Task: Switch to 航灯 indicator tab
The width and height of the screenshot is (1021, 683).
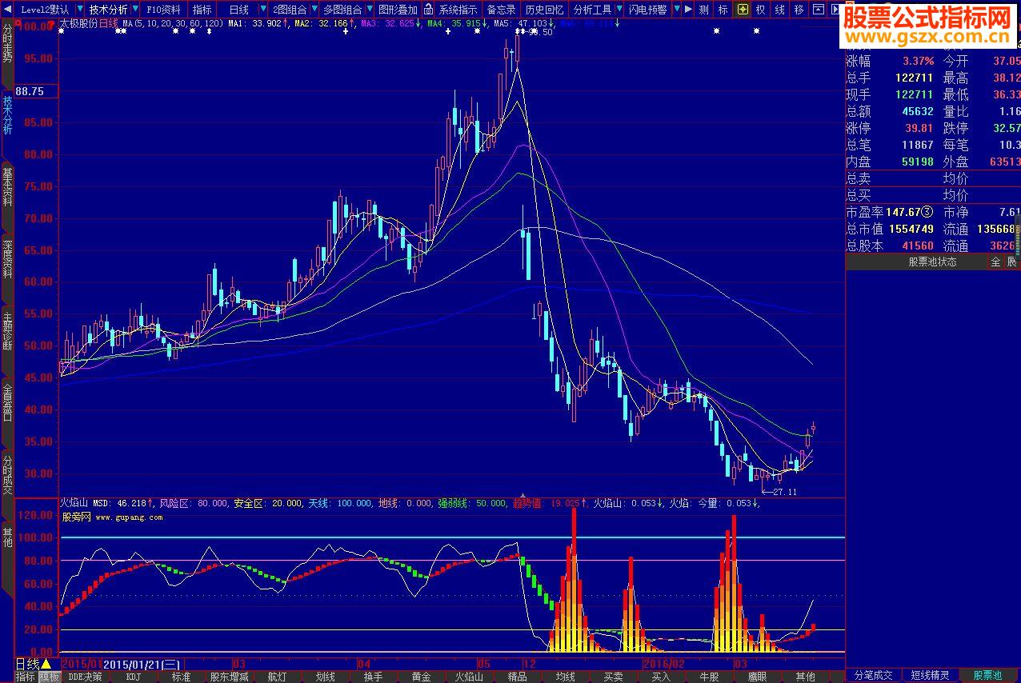Action: coord(277,677)
